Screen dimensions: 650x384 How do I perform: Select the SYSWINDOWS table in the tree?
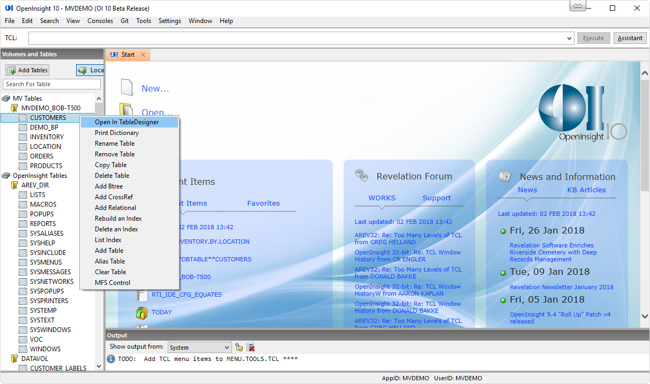(x=50, y=330)
